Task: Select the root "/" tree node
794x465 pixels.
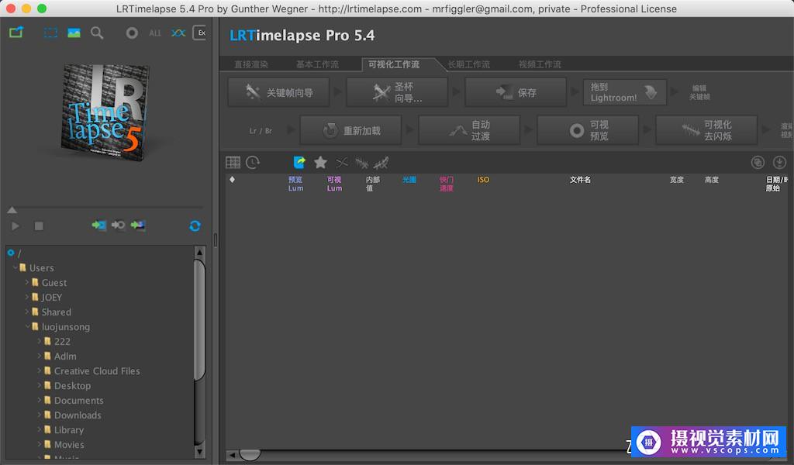Action: 19,253
